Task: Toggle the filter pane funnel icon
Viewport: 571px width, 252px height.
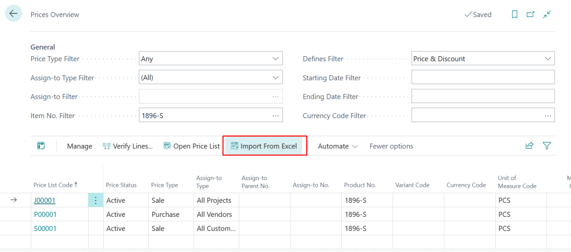Action: coord(547,146)
